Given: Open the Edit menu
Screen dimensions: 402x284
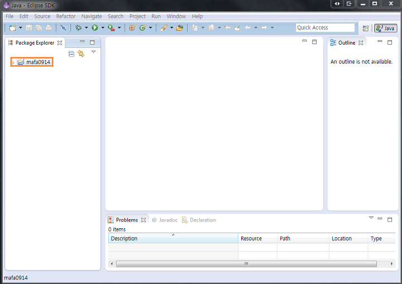Looking at the screenshot, I should 23,16.
